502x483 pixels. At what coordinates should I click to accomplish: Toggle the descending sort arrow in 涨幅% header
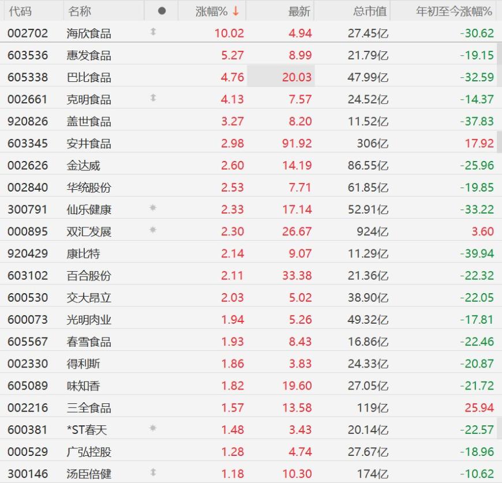(236, 11)
